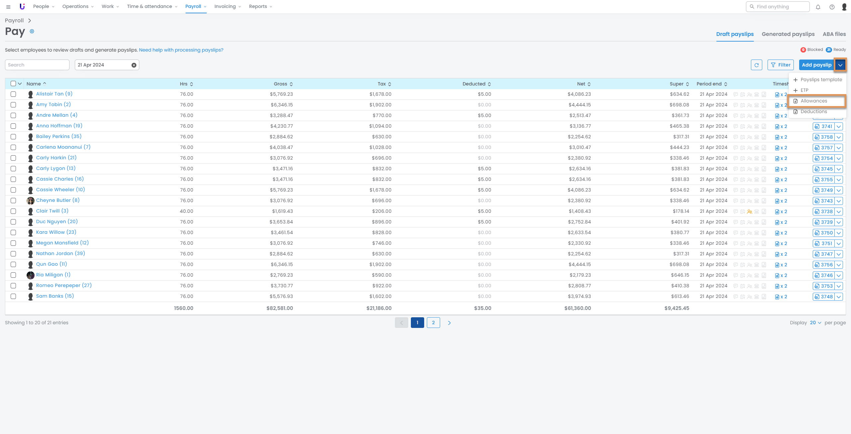Viewport: 851px width, 434px height.
Task: Click the refresh icon button
Action: tap(756, 65)
